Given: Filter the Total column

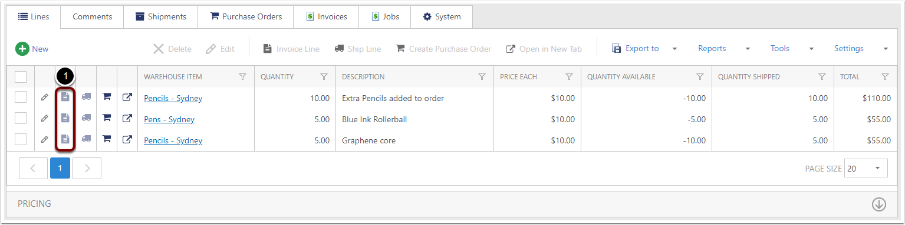Looking at the screenshot, I should 884,77.
